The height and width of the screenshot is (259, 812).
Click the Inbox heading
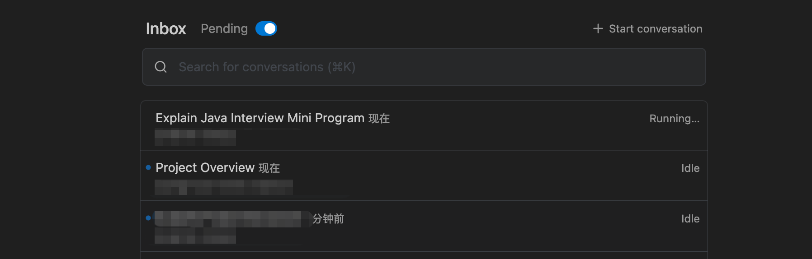(166, 29)
